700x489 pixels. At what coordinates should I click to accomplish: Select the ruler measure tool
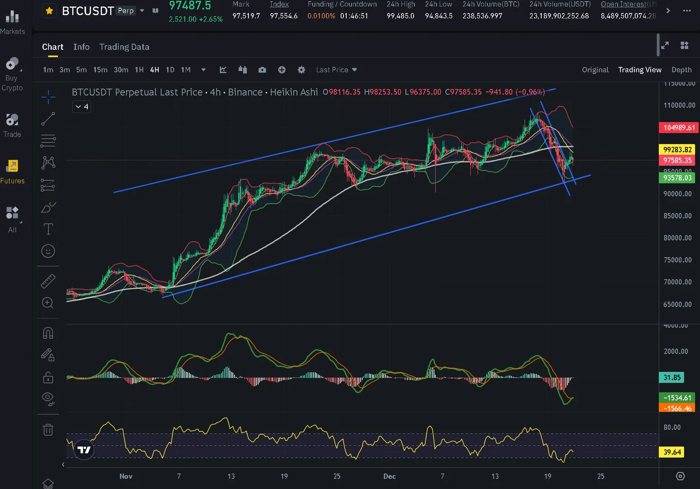click(48, 281)
